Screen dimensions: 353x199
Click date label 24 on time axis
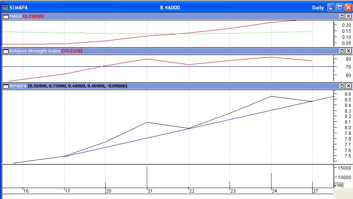click(274, 191)
